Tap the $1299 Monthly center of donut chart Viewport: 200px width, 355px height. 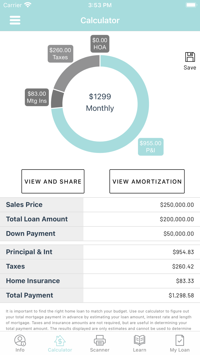[x=100, y=103]
